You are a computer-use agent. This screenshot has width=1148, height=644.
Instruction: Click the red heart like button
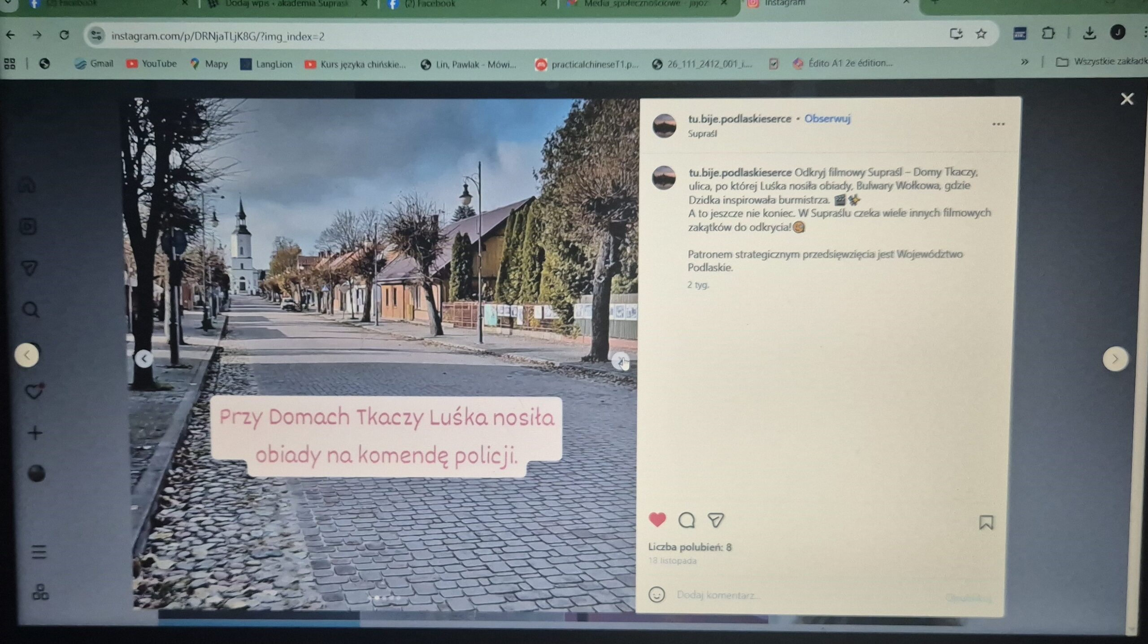click(657, 520)
